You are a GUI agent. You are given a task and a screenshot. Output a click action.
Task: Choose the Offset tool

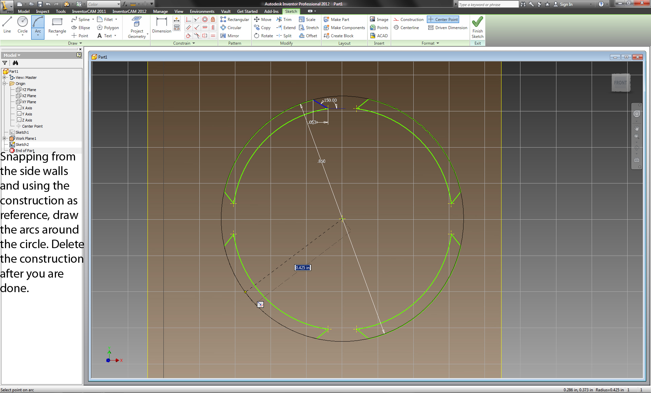click(308, 36)
